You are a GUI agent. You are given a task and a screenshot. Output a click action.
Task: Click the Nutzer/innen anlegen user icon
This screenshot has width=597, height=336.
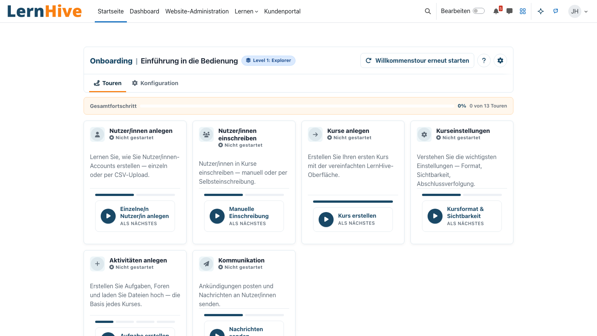click(97, 134)
